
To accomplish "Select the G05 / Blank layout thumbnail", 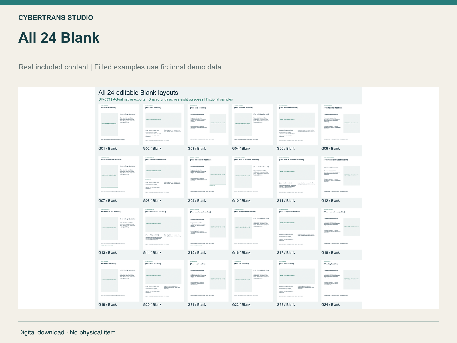I will 297,125.
